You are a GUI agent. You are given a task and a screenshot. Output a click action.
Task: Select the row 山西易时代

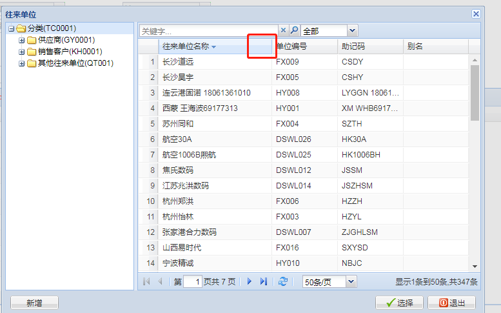304,248
